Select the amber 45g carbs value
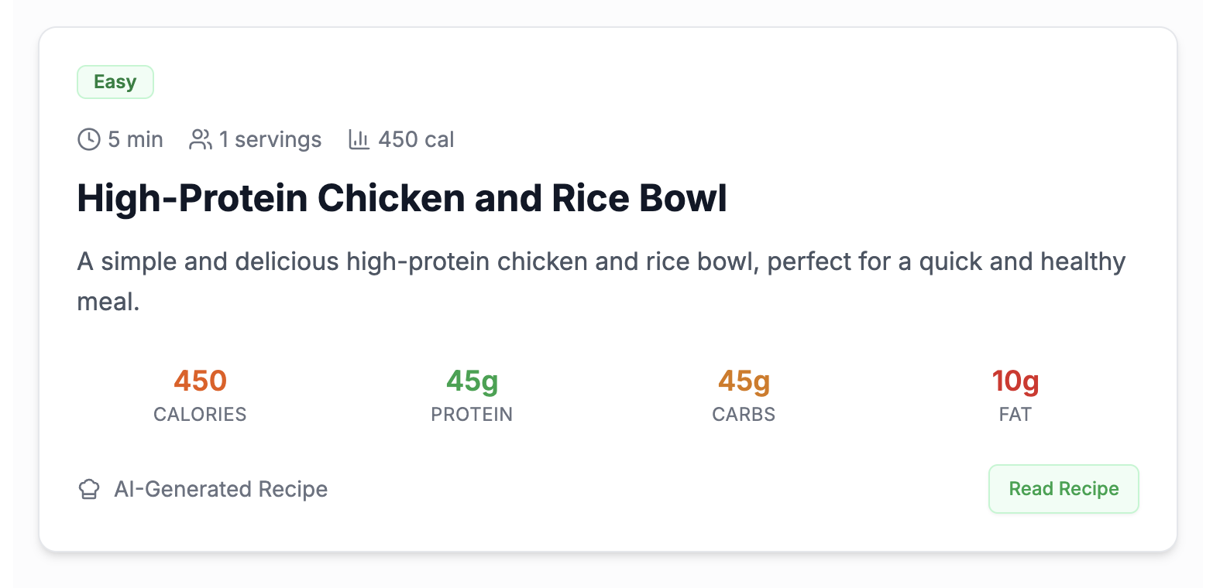The width and height of the screenshot is (1213, 588). click(744, 381)
